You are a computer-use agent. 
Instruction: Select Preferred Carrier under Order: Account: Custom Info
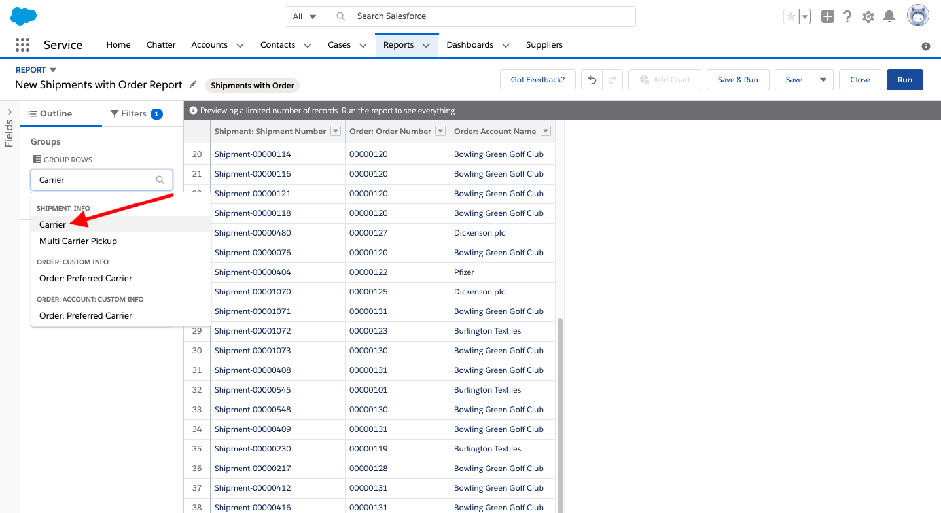point(121,315)
